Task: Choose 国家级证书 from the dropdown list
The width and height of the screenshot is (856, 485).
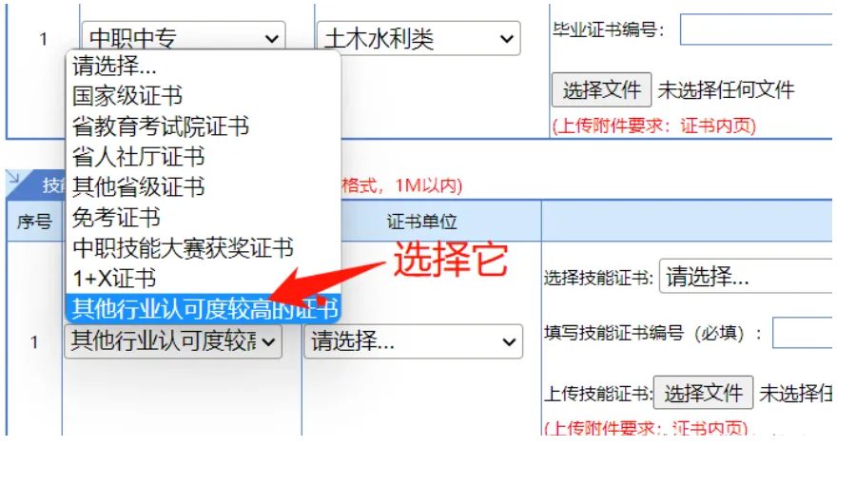Action: click(x=204, y=96)
